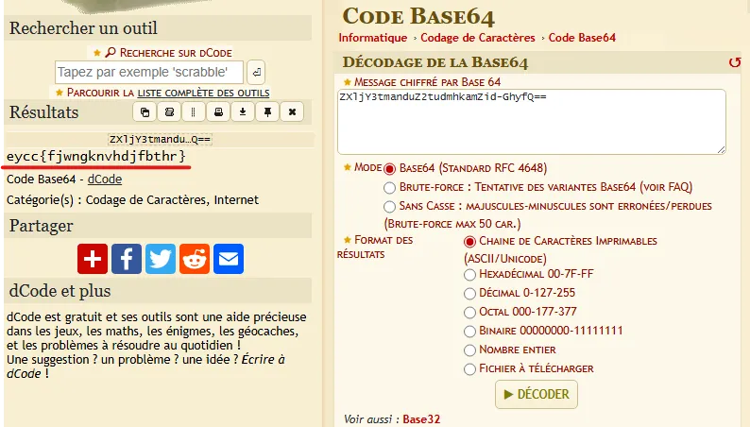750x427 pixels.
Task: Click the Code Base64 page title
Action: tap(418, 16)
